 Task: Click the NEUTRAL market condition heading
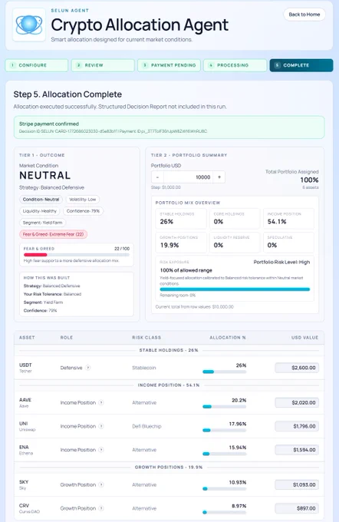tap(45, 176)
